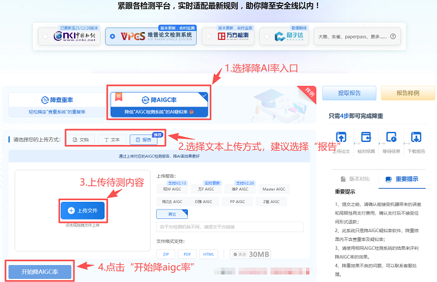
Task: Click the 上传论文 step icon
Action: tap(341, 137)
